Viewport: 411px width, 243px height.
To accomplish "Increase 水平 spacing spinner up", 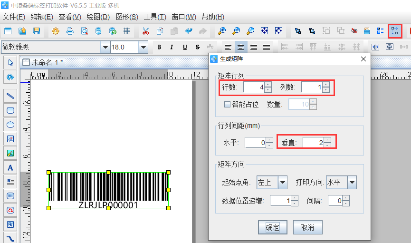I will [269, 140].
